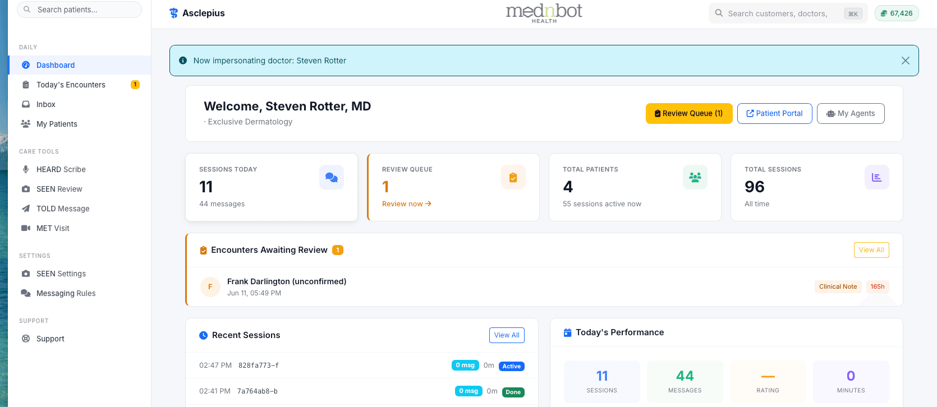The image size is (937, 407).
Task: Click the Messaging Rules chat icon
Action: (26, 293)
